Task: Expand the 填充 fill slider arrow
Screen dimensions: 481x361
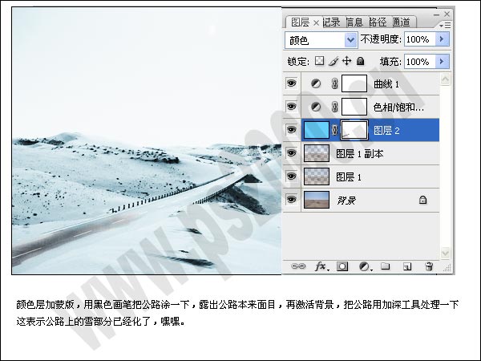Action: (443, 61)
